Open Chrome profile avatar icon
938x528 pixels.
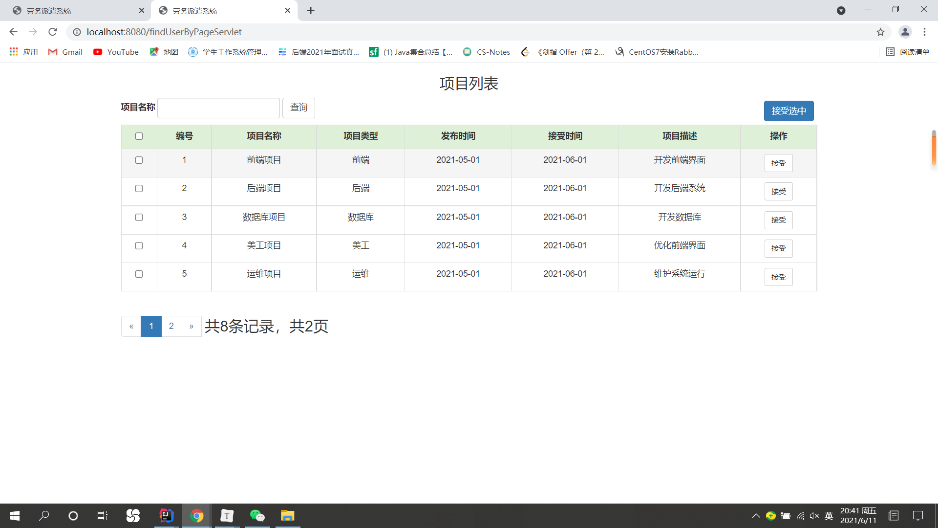tap(905, 32)
